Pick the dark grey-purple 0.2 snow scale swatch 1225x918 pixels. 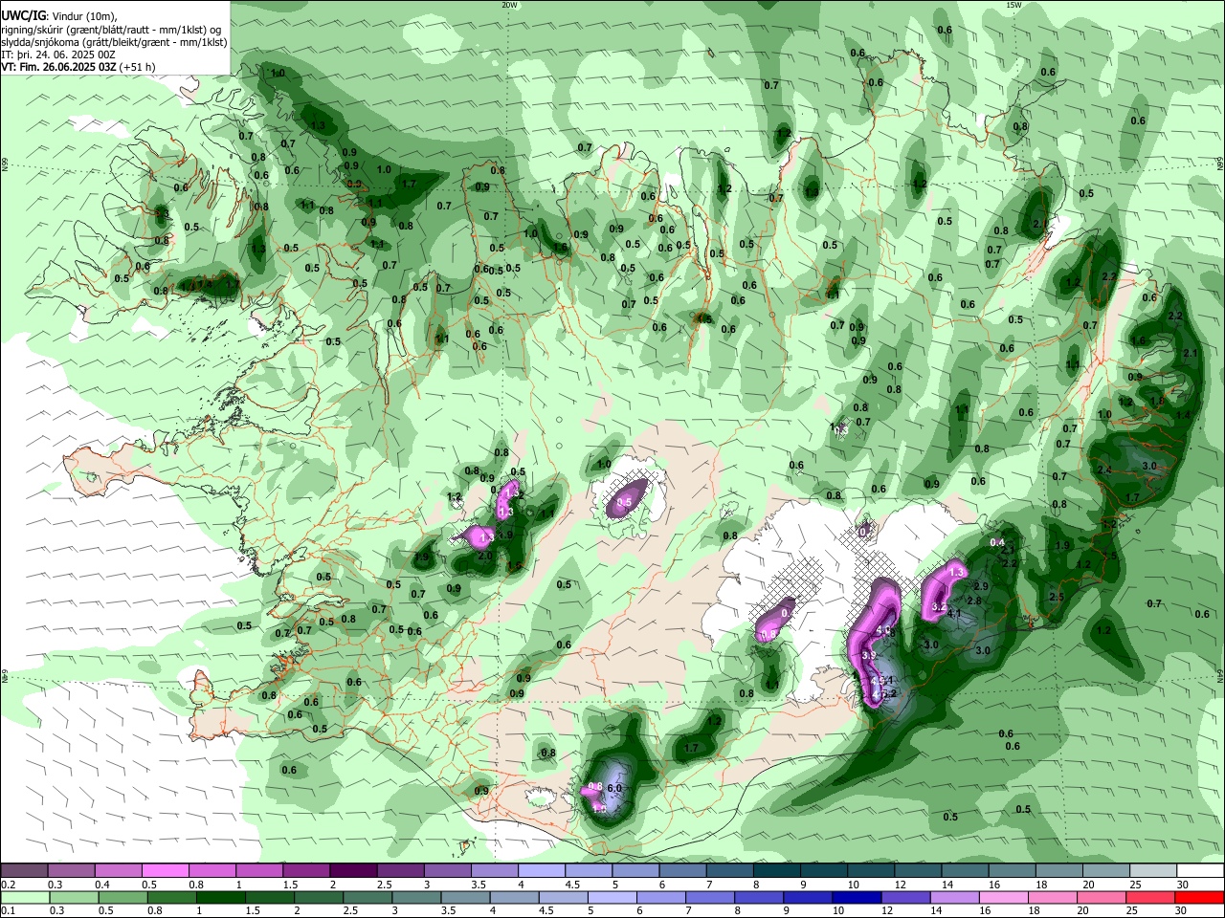tap(24, 871)
